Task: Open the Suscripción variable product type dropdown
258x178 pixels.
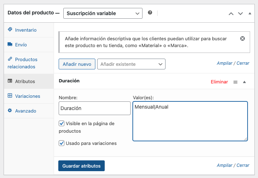Action: (x=103, y=13)
